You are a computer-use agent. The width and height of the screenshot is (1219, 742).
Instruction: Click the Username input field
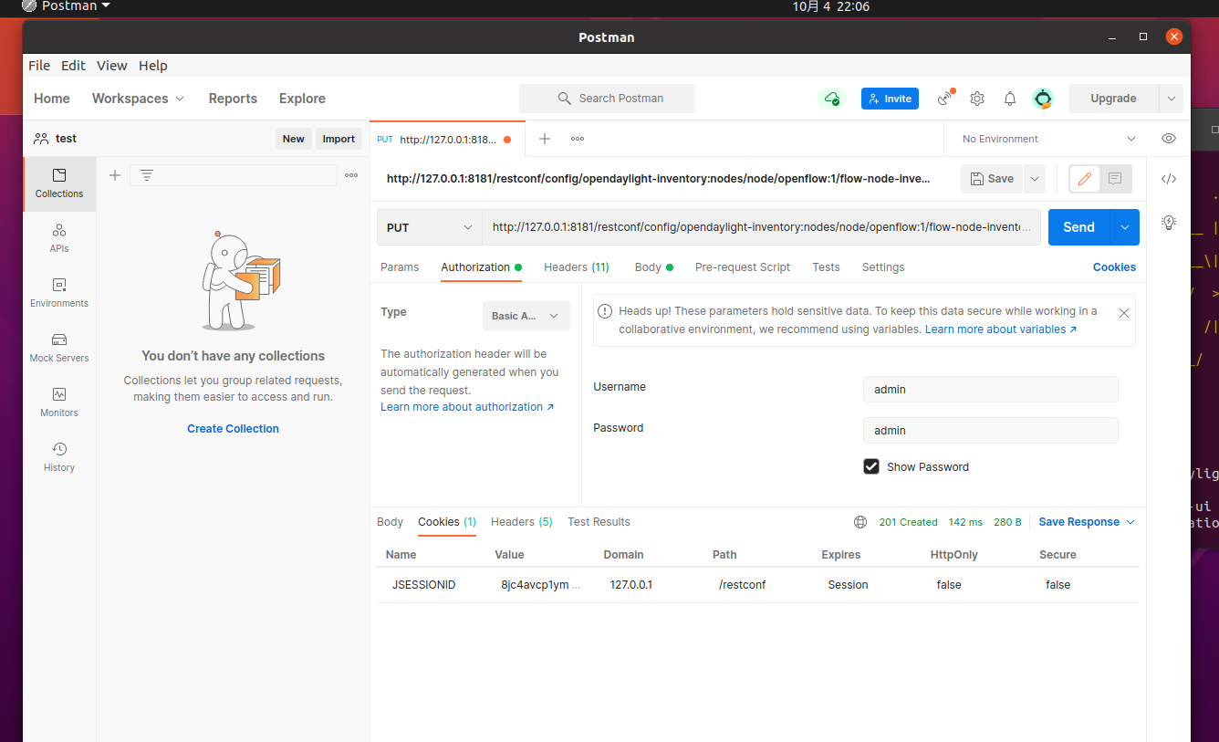[991, 389]
